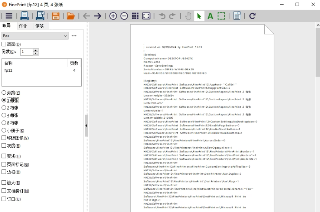The image size is (320, 212).
Task: Select the 8 每张 radio button
Action: point(4,123)
